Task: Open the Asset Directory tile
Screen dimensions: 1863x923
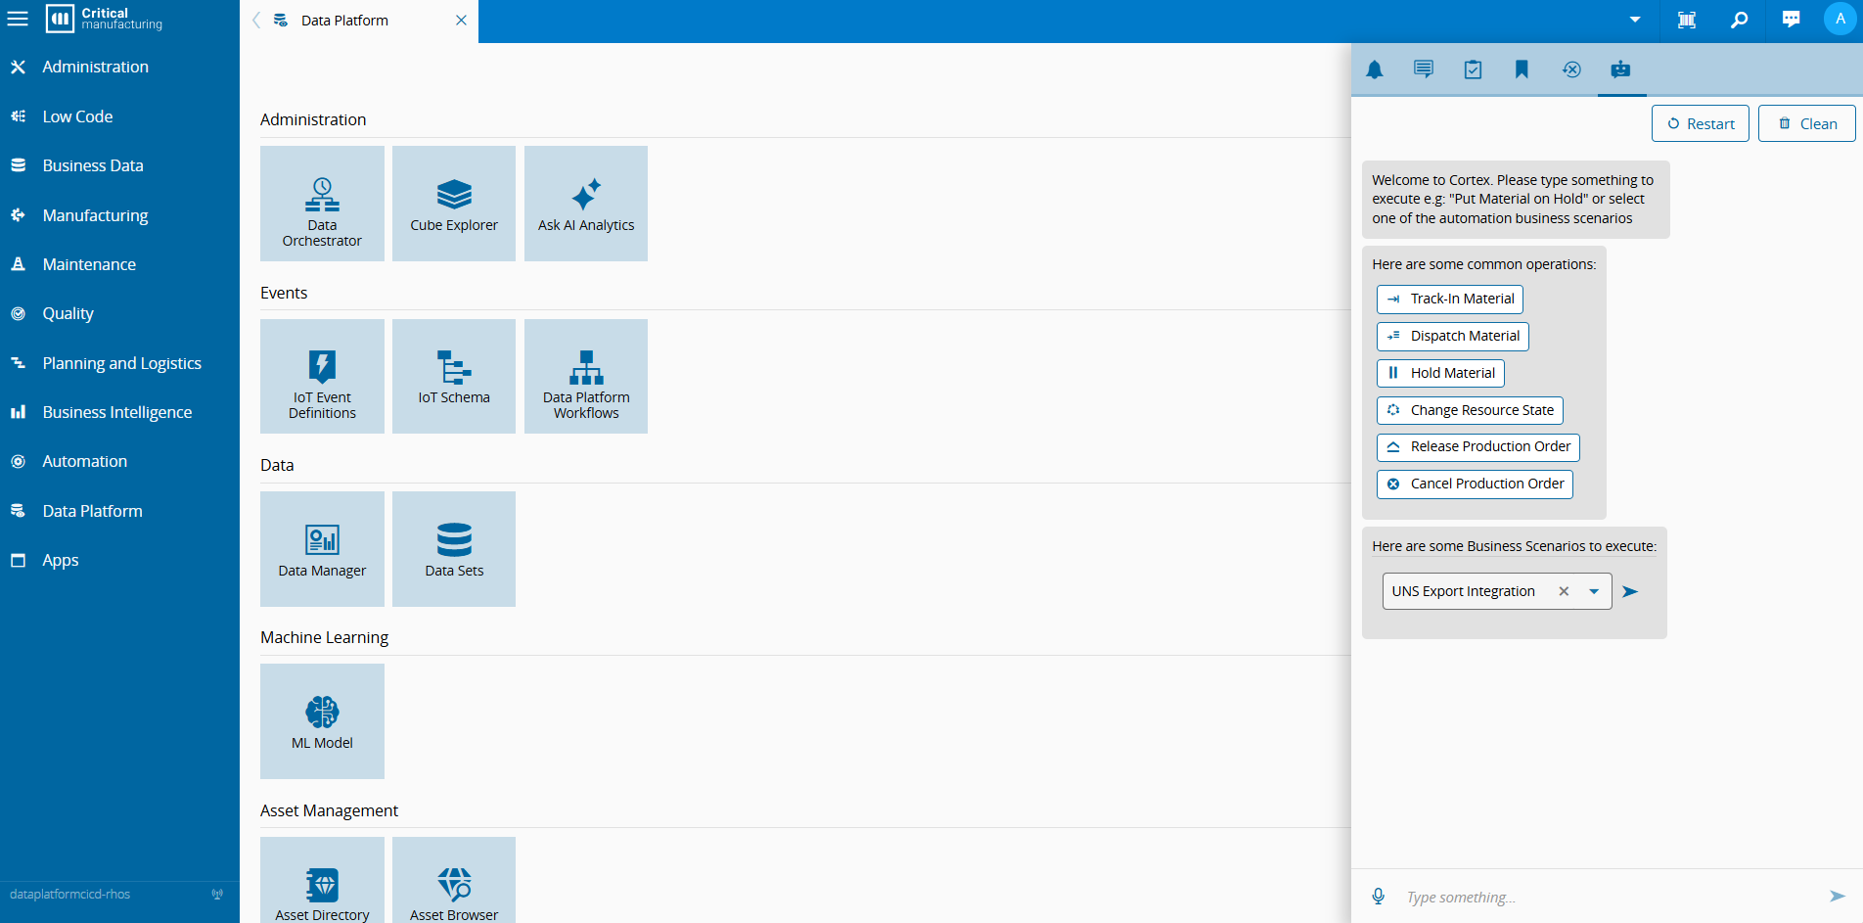Action: point(322,880)
